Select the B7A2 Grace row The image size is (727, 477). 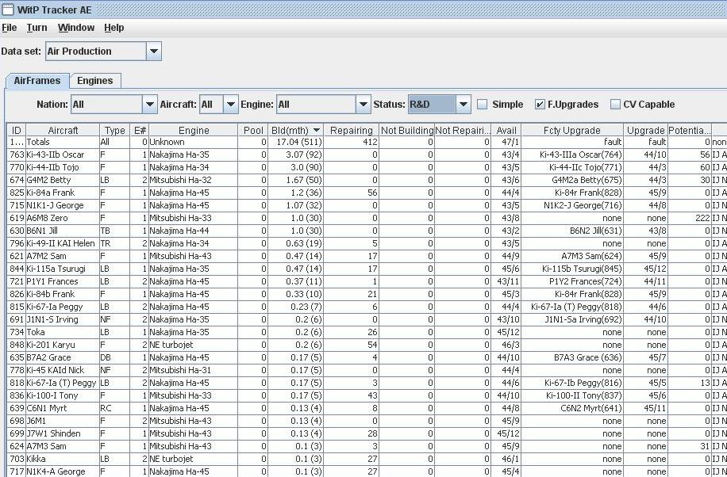point(367,357)
